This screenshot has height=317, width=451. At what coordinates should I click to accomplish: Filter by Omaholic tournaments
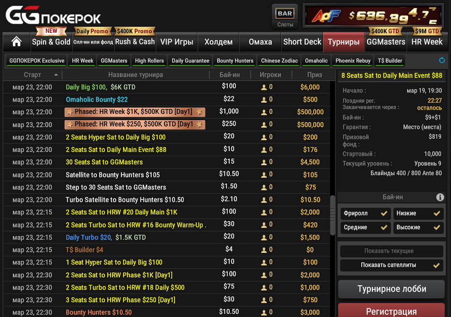(316, 61)
